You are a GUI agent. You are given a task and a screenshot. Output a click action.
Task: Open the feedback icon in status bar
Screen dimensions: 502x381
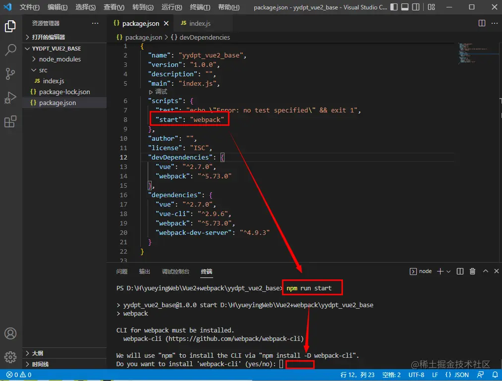click(480, 375)
